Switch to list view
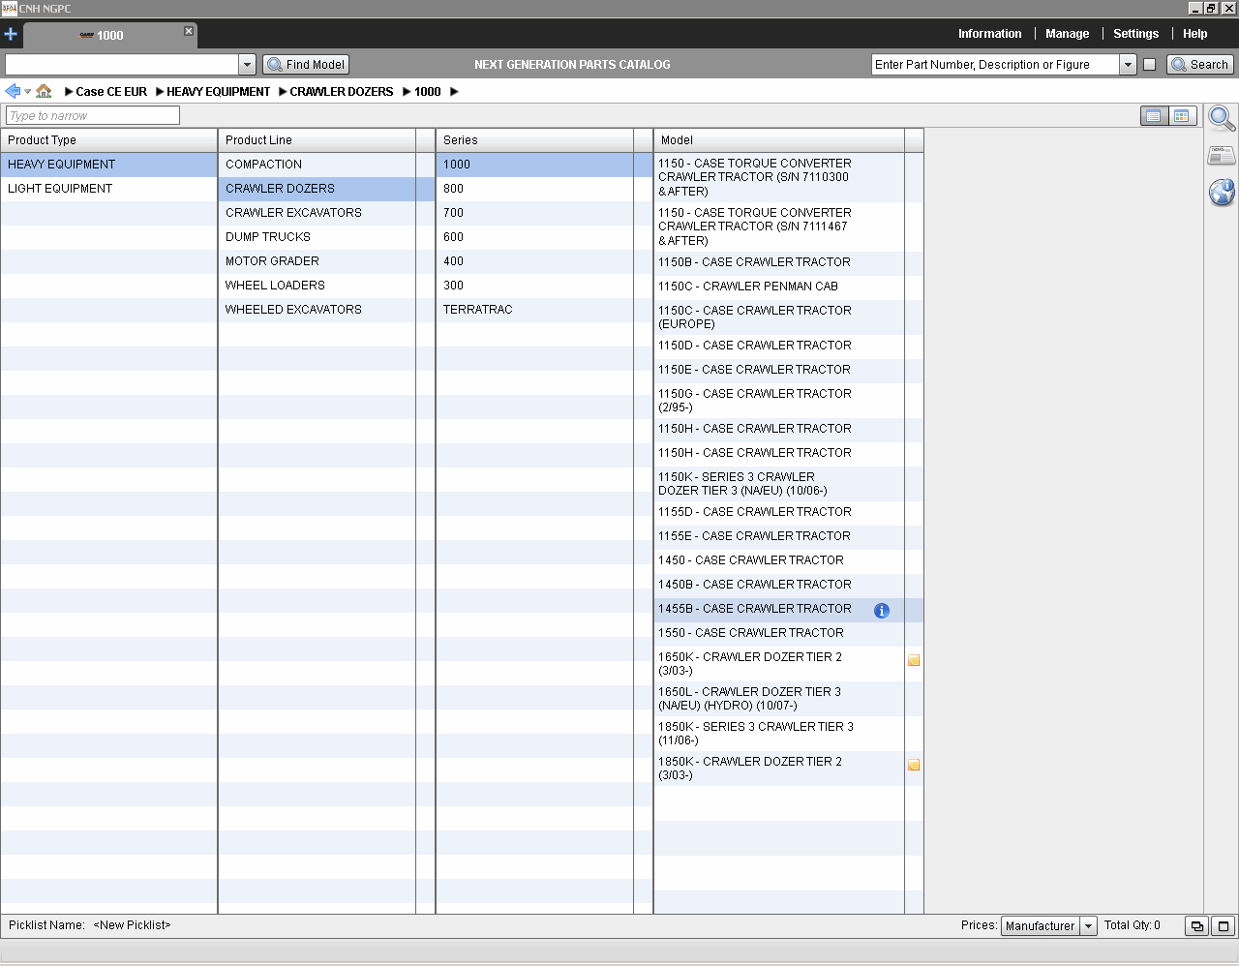 click(1154, 116)
